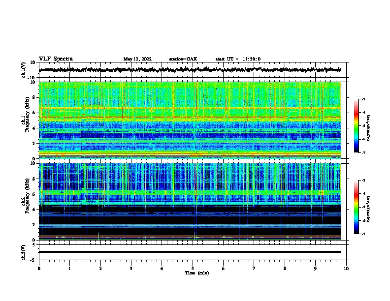Click time axis tick label "3"
The image size is (390, 301).
131,268
